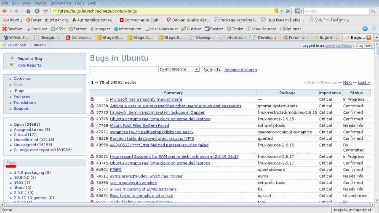Click the stop loading icon
The image size is (379, 213).
(x=37, y=11)
